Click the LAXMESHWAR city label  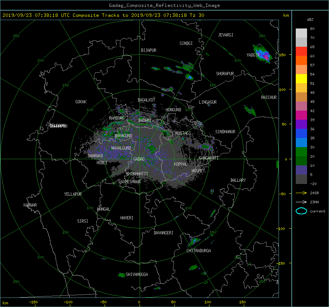pos(130,182)
